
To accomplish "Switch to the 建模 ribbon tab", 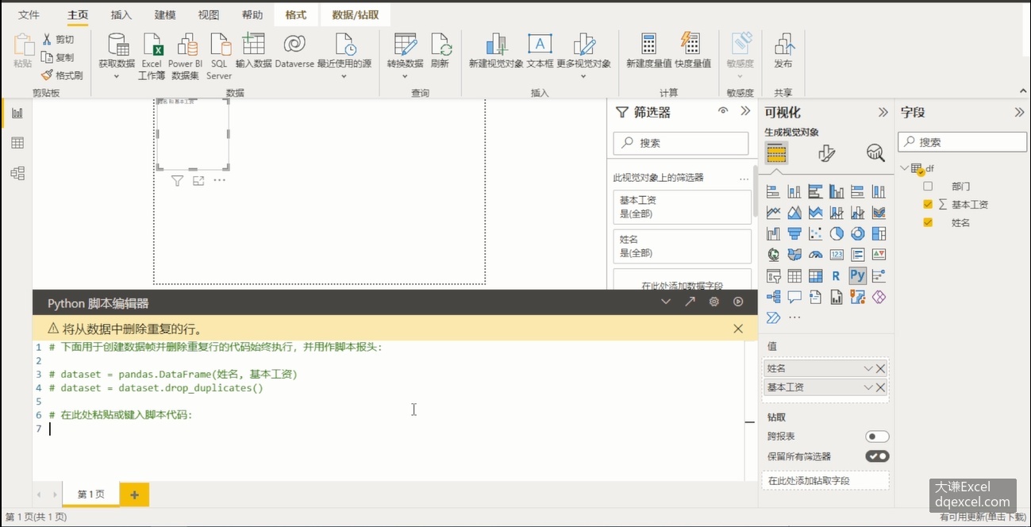I will coord(165,15).
